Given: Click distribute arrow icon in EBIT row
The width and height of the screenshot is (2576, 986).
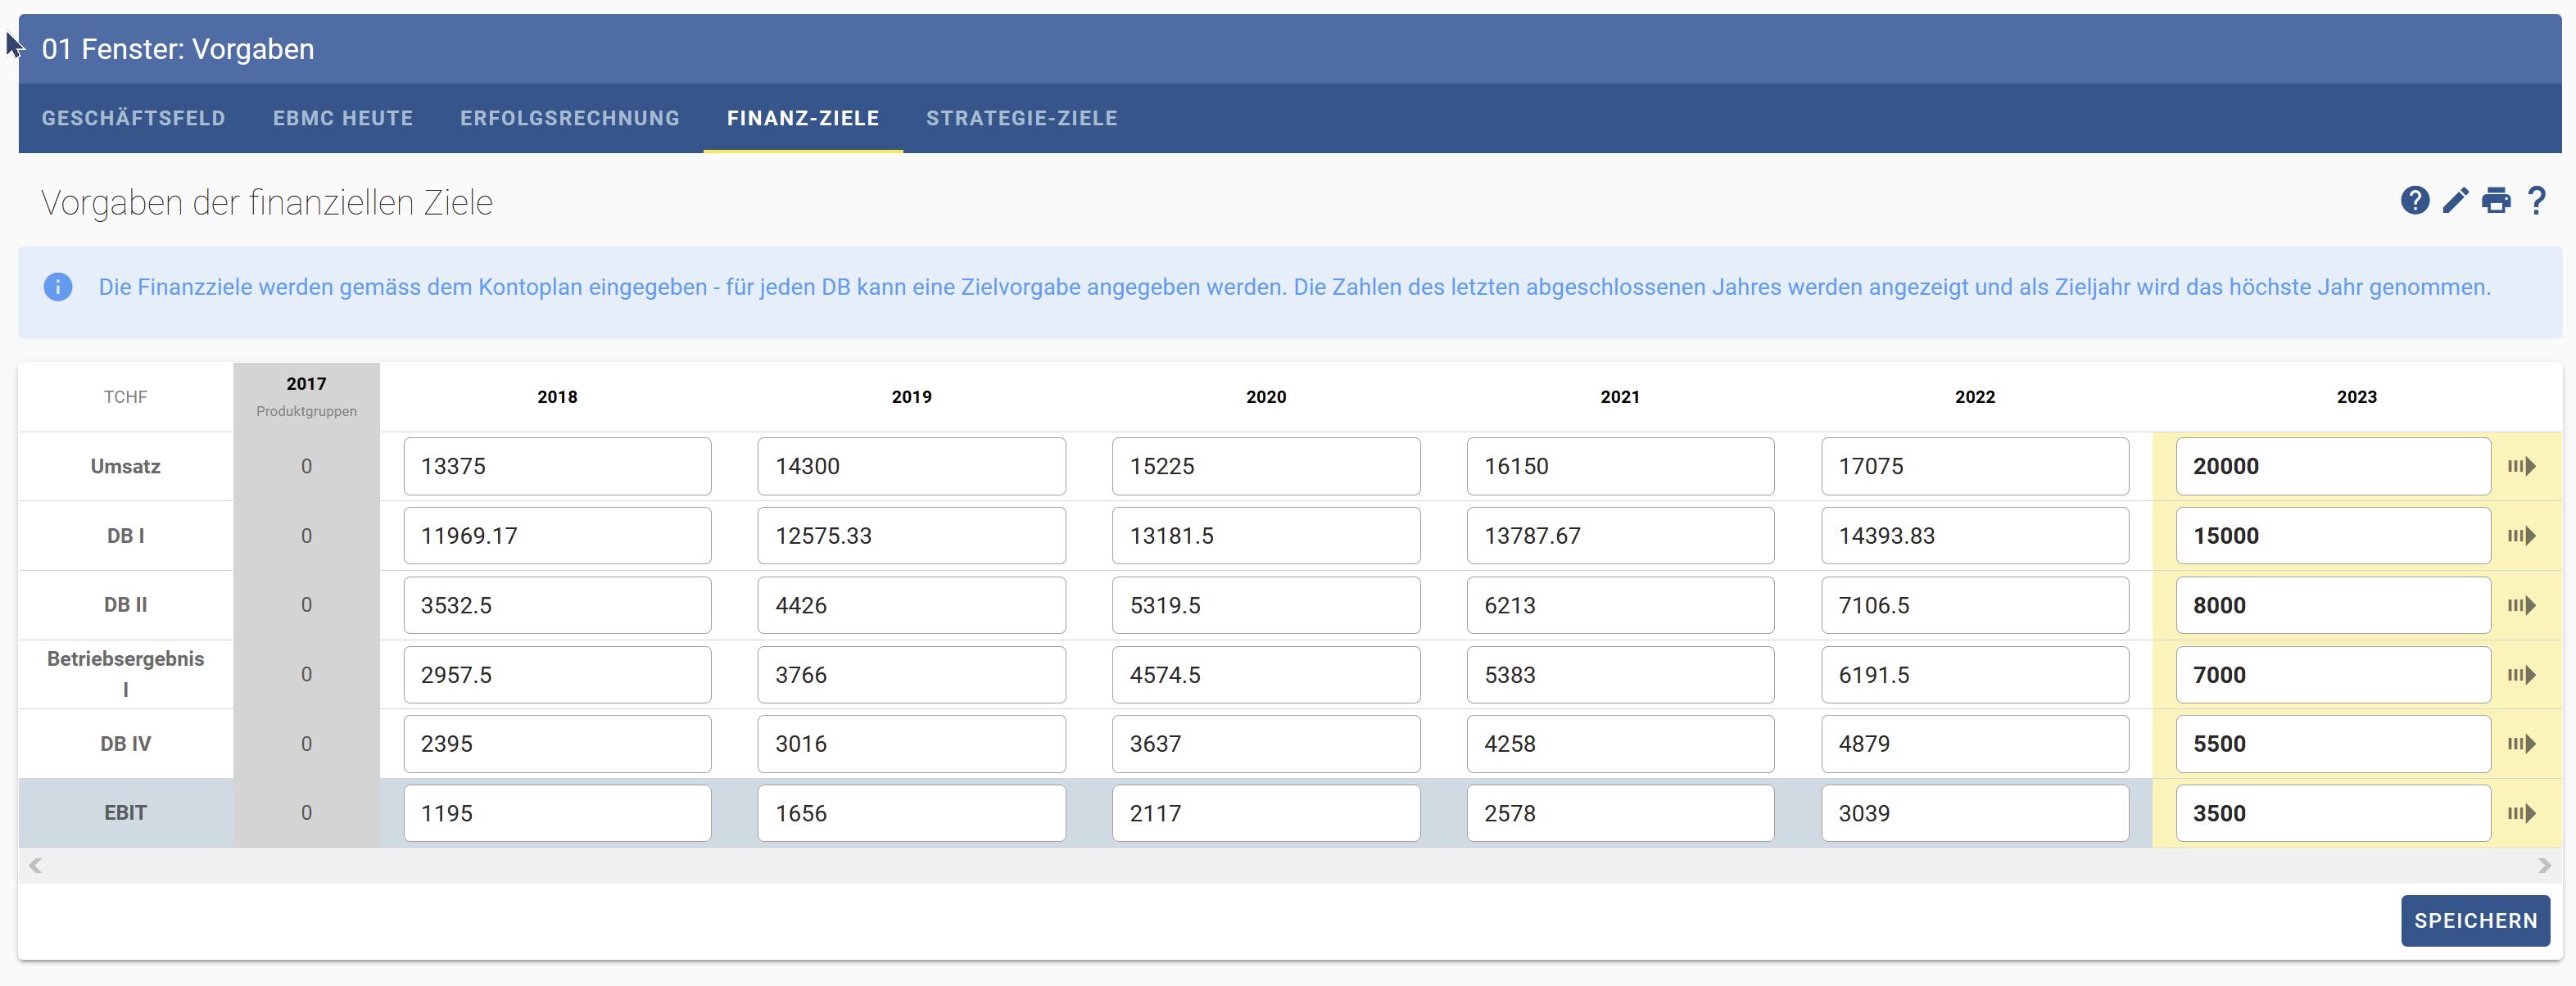Looking at the screenshot, I should click(x=2521, y=814).
